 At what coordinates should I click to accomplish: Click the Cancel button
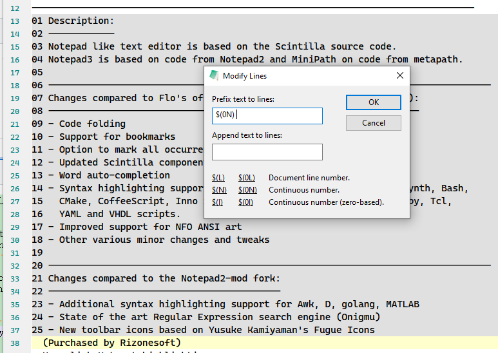tap(374, 123)
